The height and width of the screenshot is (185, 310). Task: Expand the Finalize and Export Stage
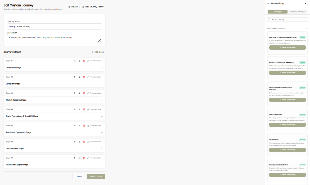(102, 165)
